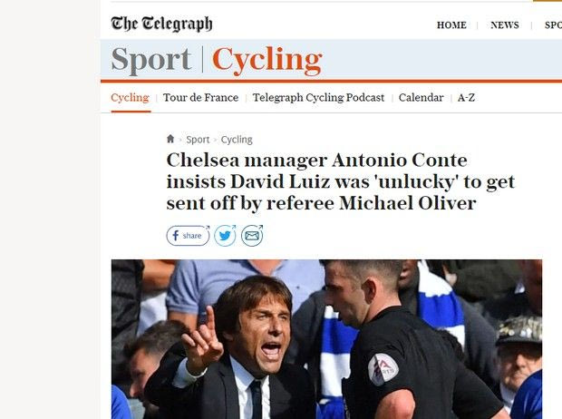Click The Telegraph logo
562x419 pixels.
pos(161,24)
